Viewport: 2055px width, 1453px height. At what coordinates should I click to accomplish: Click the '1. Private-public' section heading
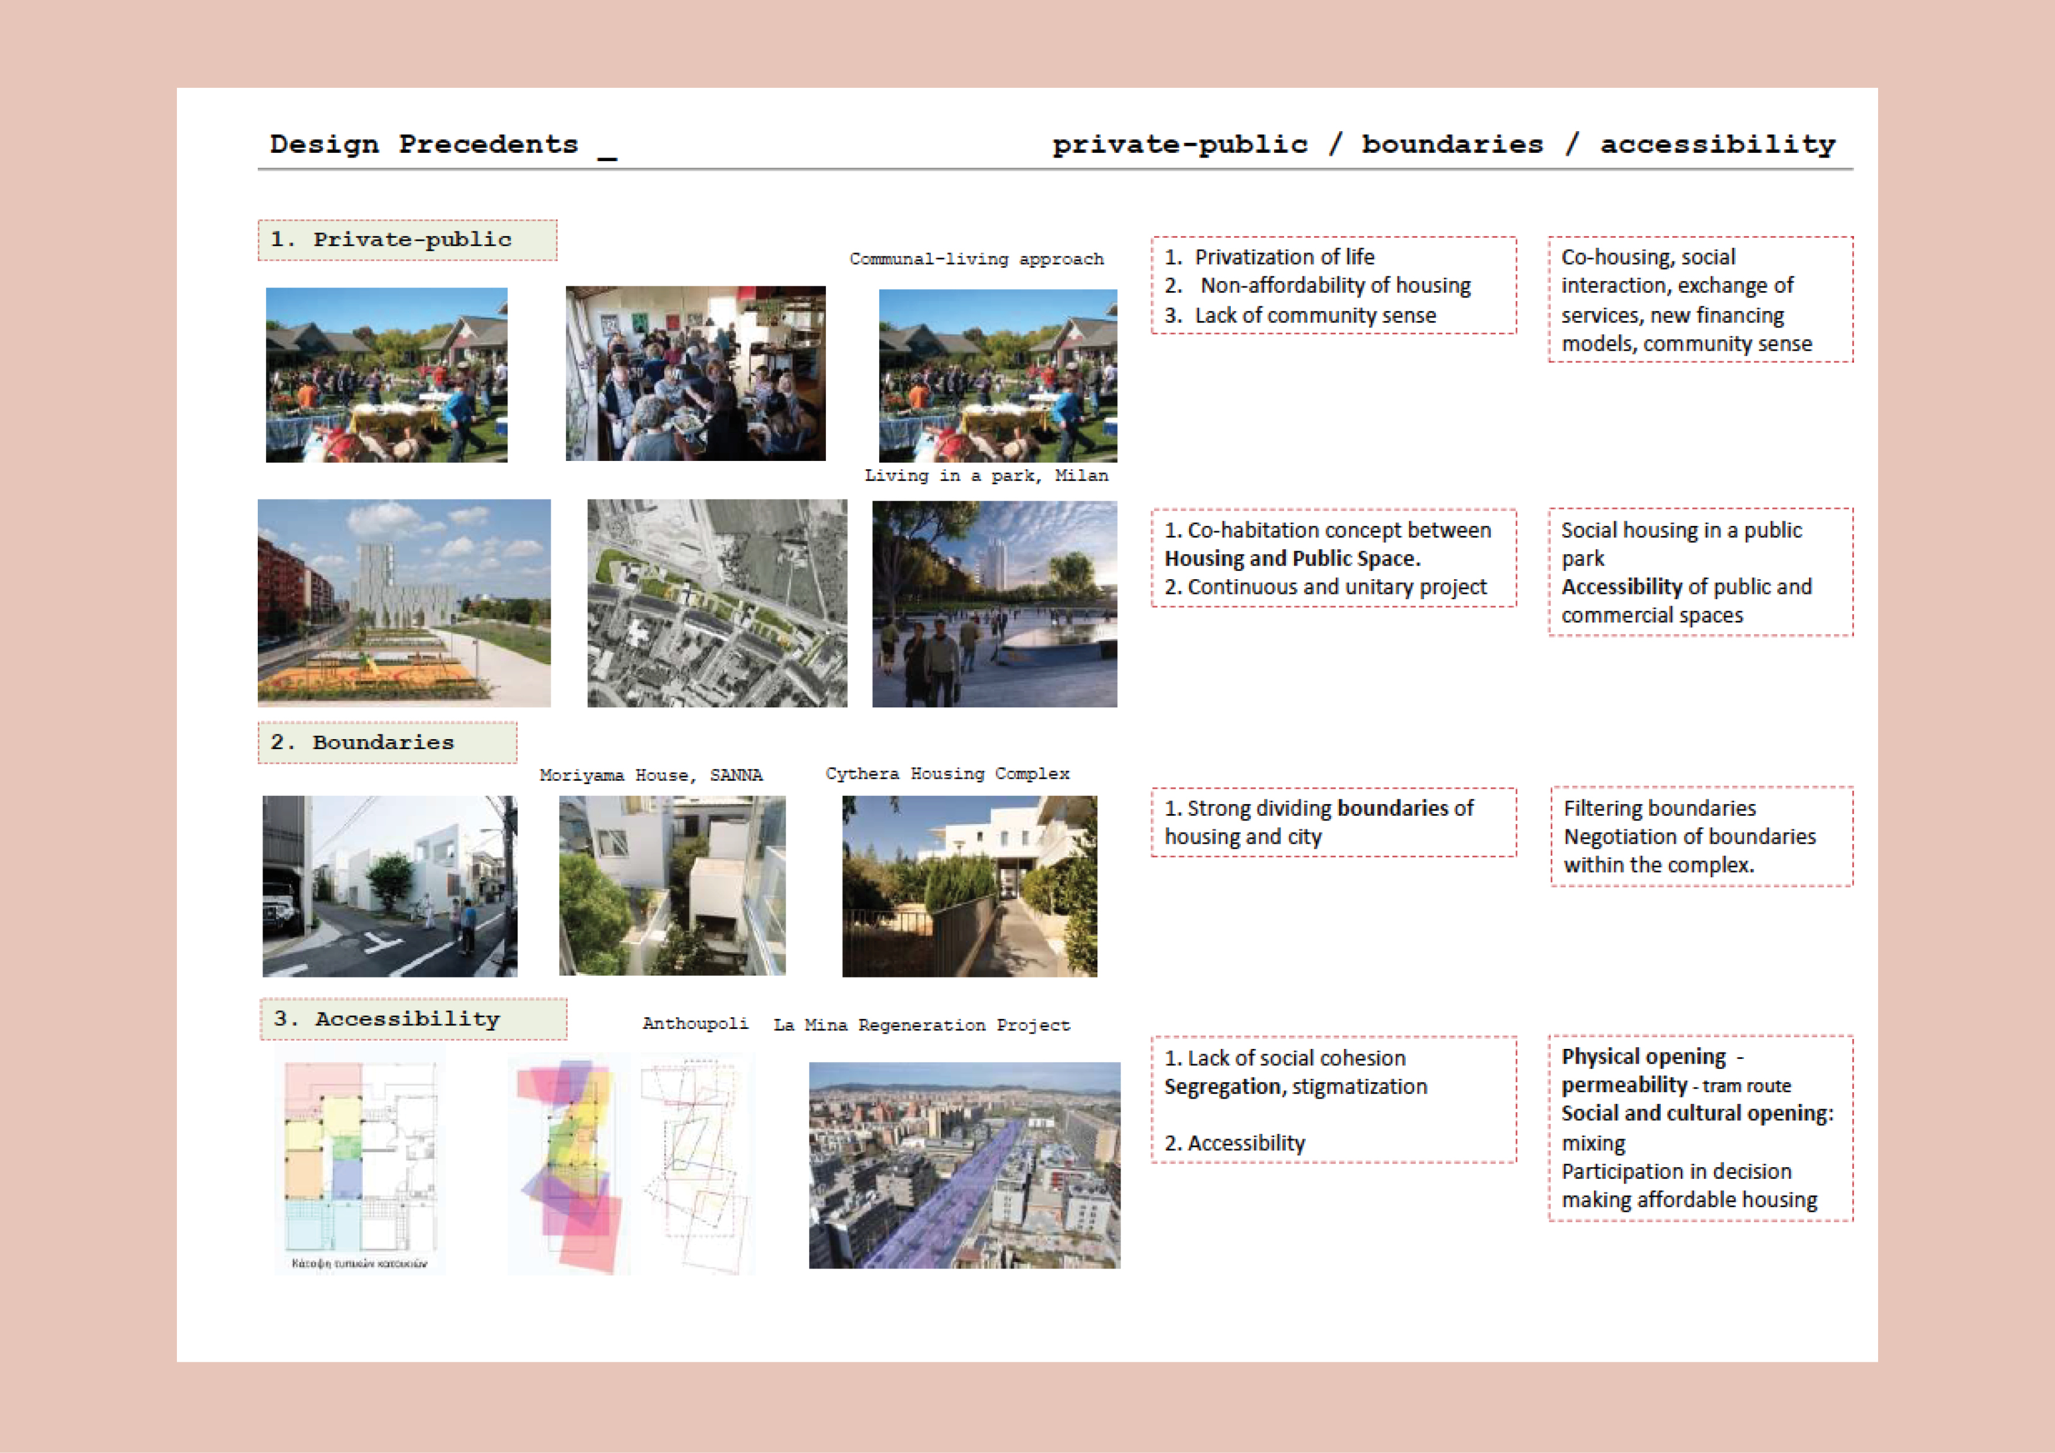point(407,240)
